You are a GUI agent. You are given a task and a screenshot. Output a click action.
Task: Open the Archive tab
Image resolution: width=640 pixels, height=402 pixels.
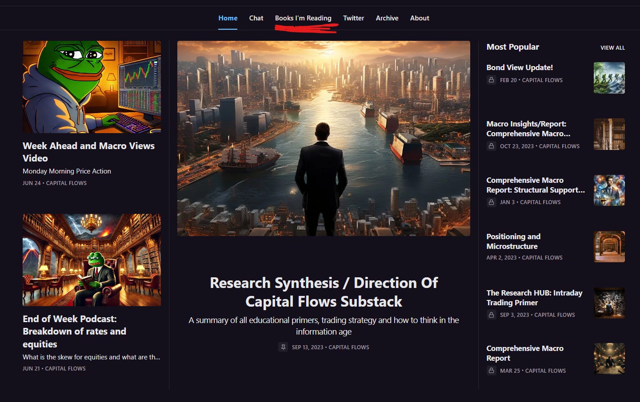(x=387, y=18)
